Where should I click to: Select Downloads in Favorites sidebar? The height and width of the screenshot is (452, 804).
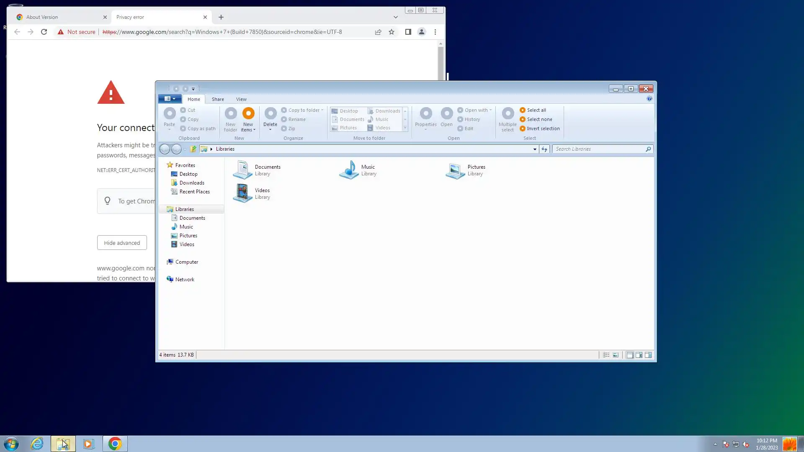coord(192,183)
